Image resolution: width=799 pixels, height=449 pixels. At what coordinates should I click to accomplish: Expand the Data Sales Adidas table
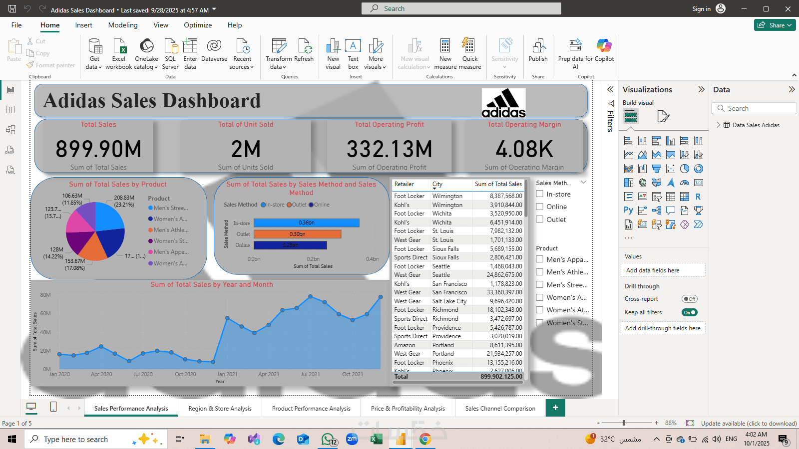pos(719,125)
